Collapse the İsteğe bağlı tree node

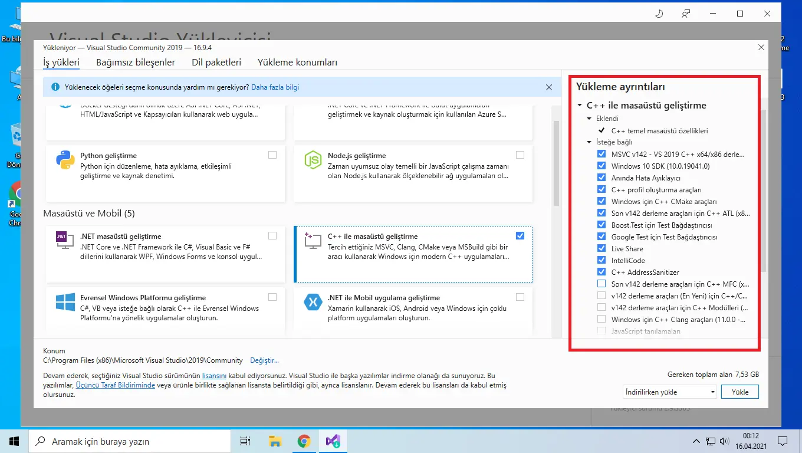pos(590,142)
